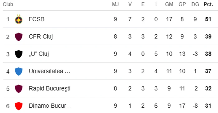Click the FCSB club crest icon
218x113 pixels.
(19, 19)
